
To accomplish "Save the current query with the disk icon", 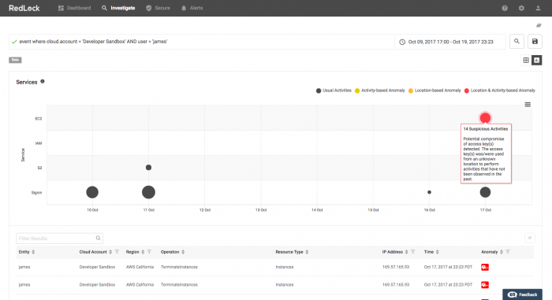I will [x=535, y=42].
